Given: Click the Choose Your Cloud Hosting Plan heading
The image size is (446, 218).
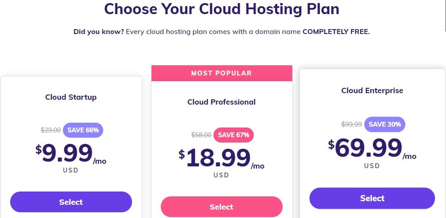Looking at the screenshot, I should tap(221, 9).
